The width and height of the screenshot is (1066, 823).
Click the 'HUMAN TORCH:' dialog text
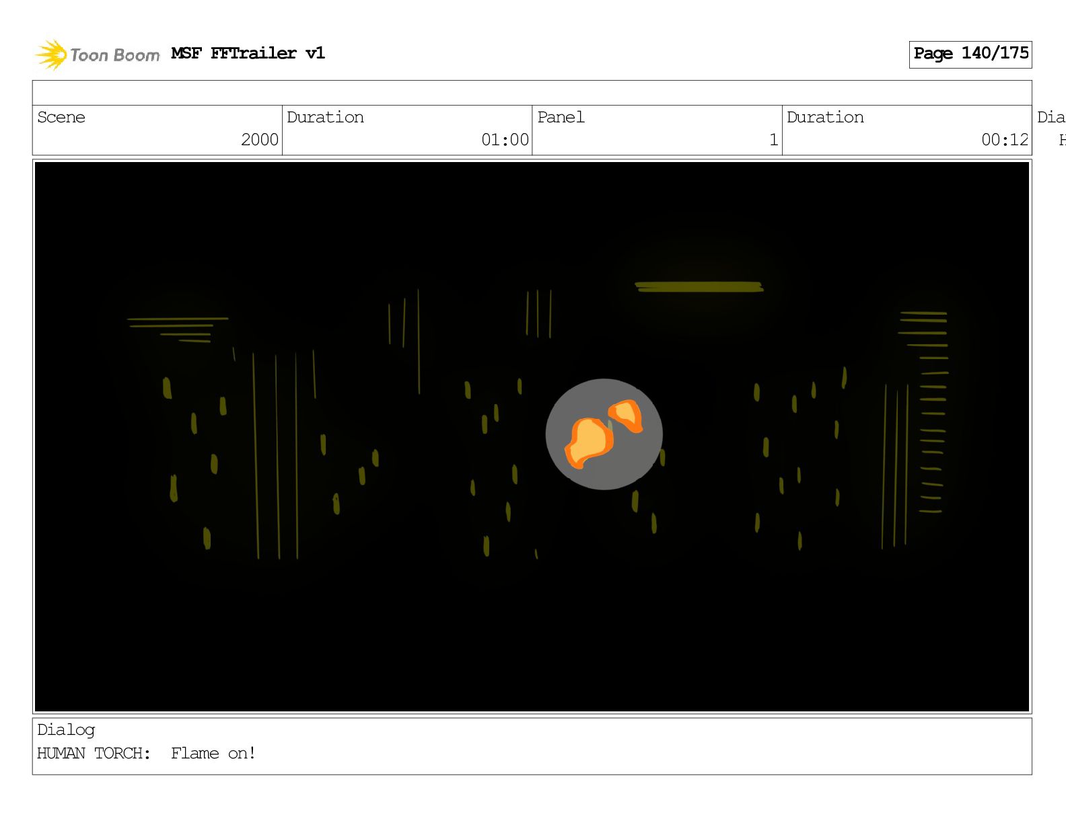94,753
